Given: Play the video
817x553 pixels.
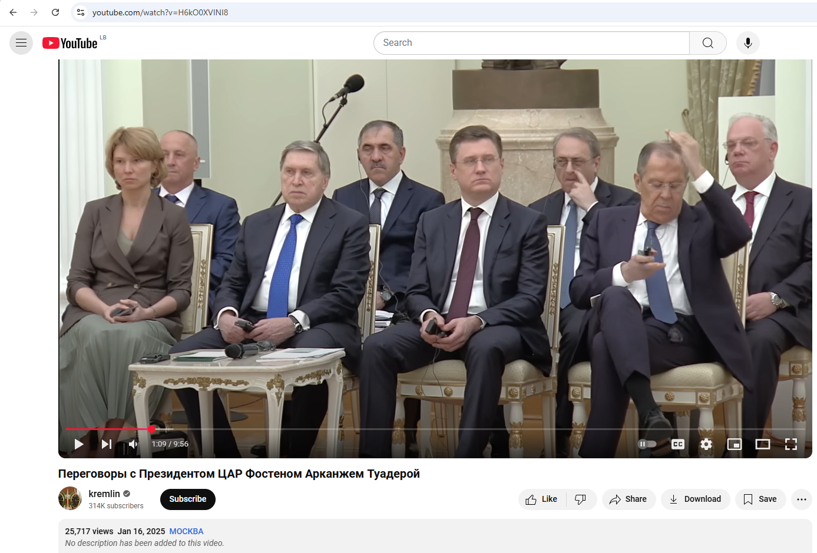Looking at the screenshot, I should point(78,444).
